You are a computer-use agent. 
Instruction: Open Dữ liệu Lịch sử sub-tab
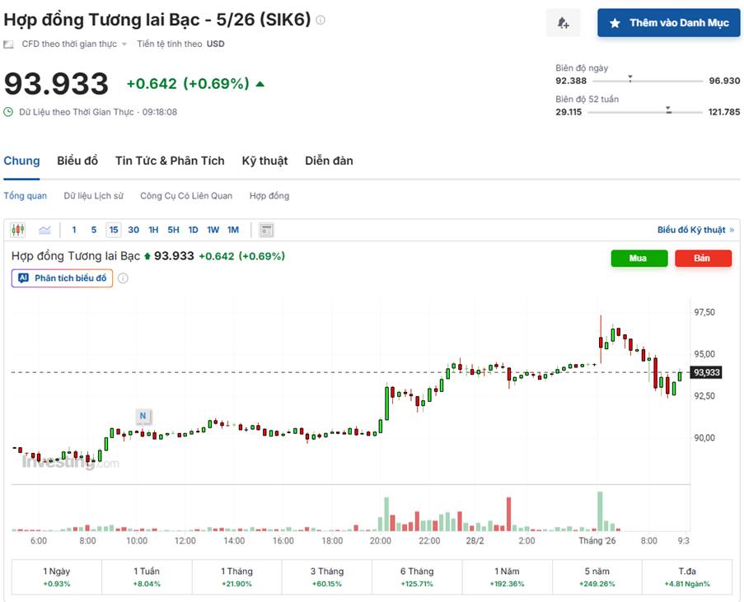(93, 196)
